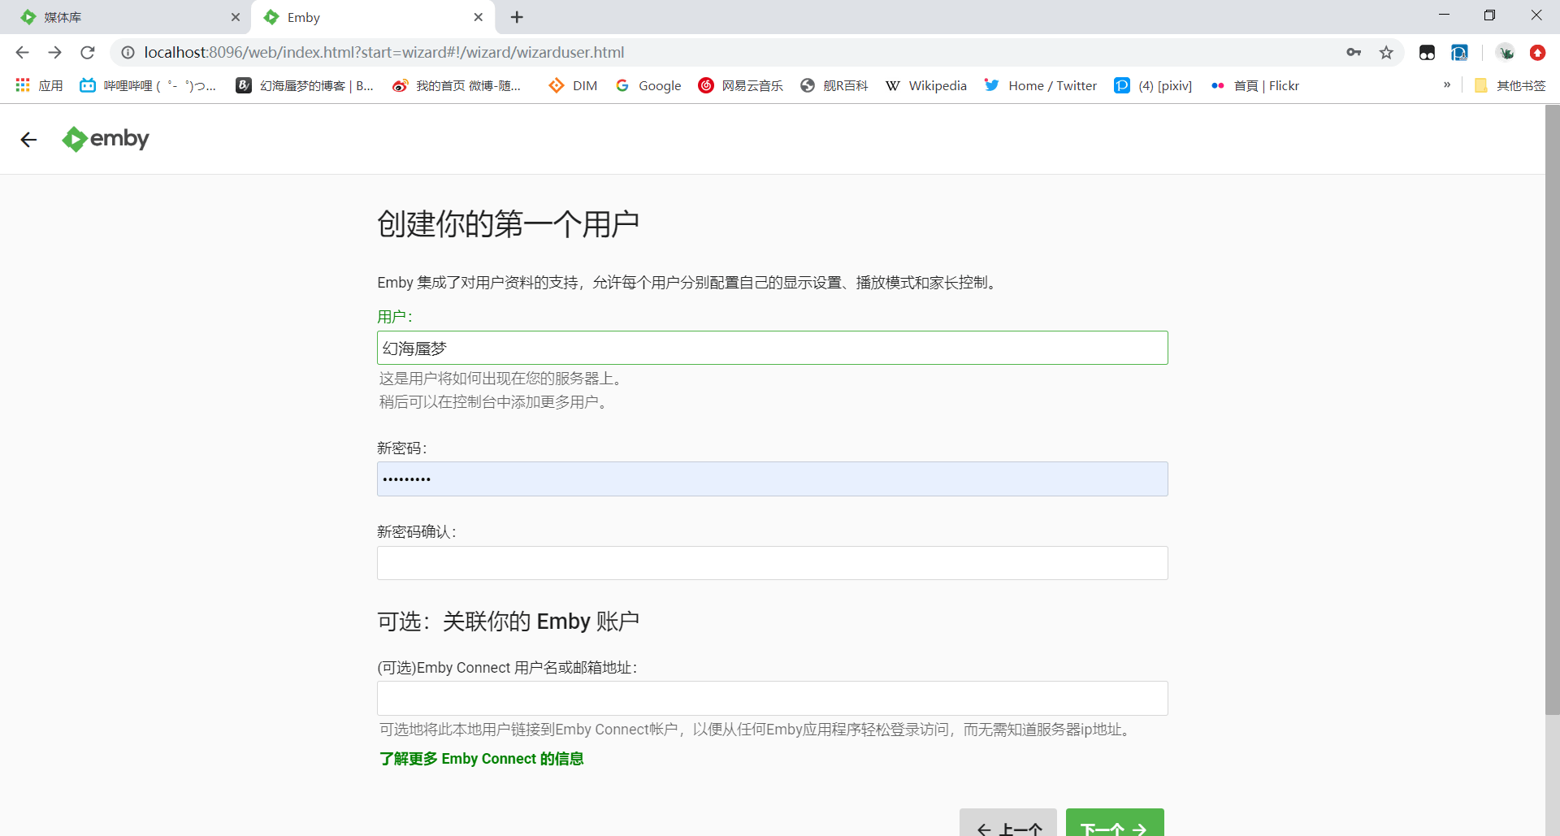Bookmark this page with the star icon
1560x836 pixels.
pos(1386,52)
